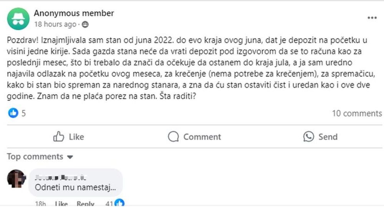View the 41 reactions on the comment
Screen dimensions: 384x207
coord(110,204)
